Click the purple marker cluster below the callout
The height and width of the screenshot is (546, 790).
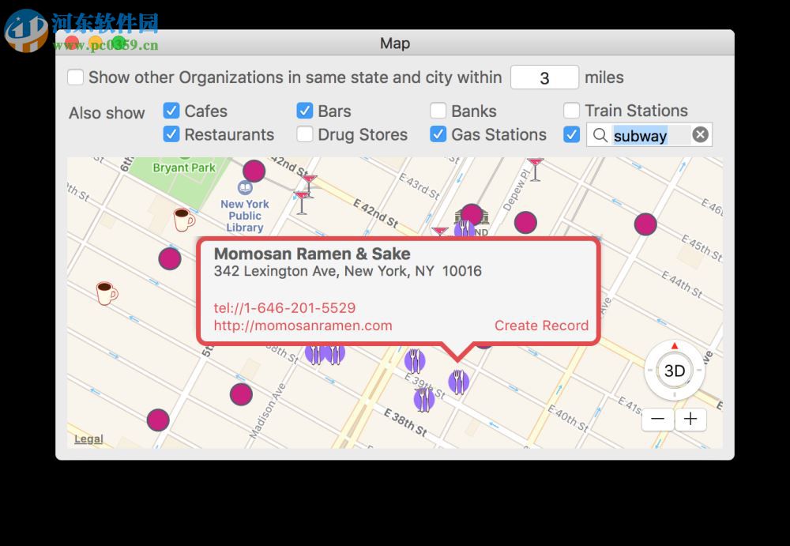(x=324, y=355)
